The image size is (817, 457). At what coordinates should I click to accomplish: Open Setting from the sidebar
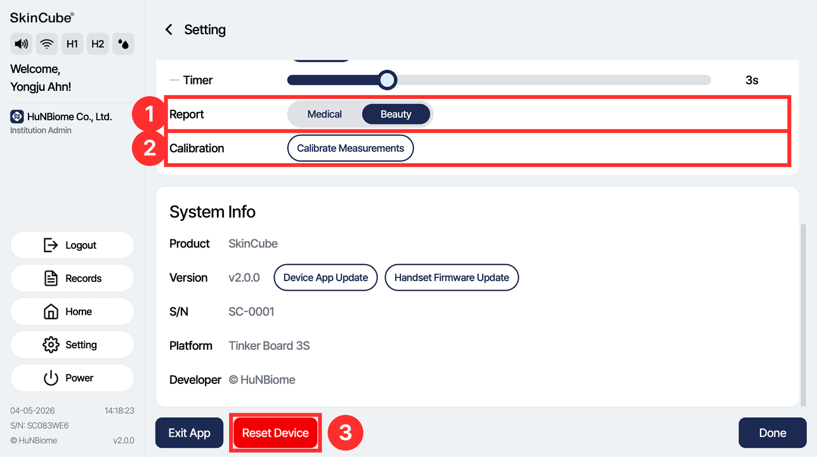tap(72, 345)
